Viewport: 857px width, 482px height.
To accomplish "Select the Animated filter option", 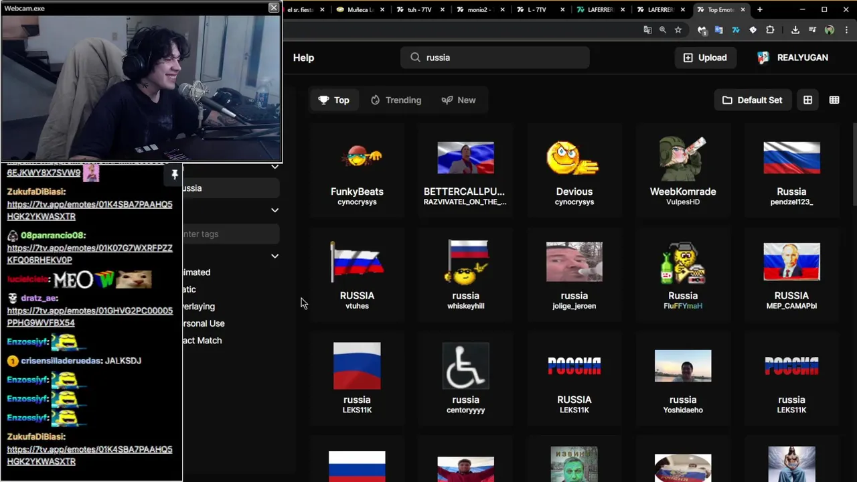I will [197, 272].
